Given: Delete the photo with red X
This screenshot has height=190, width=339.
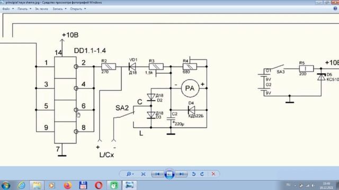Looking at the screenshot, I should (213, 174).
